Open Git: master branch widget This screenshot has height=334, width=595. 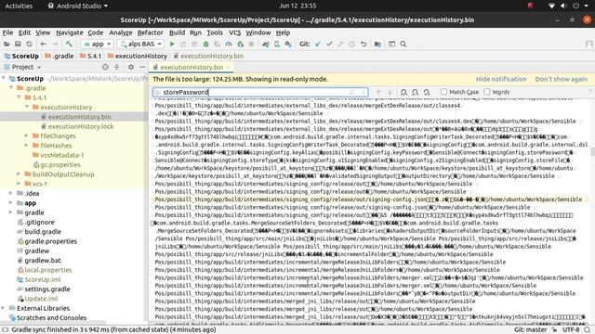[530, 329]
